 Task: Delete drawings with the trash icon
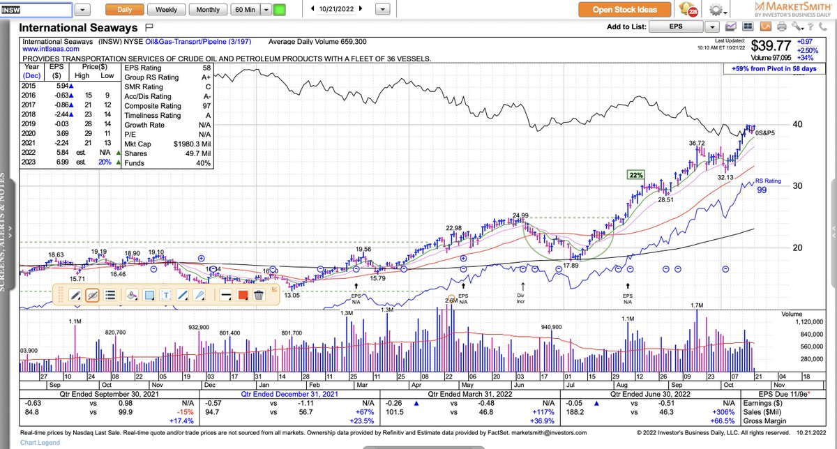click(258, 295)
